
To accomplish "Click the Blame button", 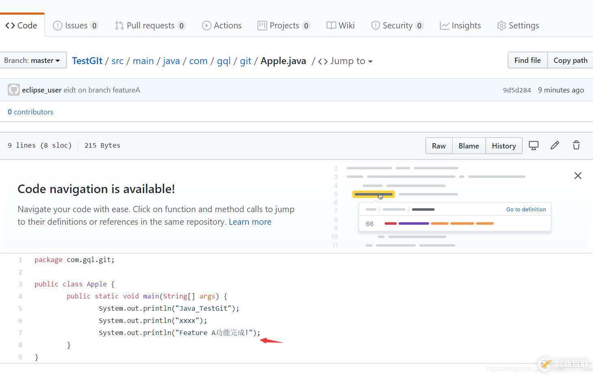I will click(469, 146).
